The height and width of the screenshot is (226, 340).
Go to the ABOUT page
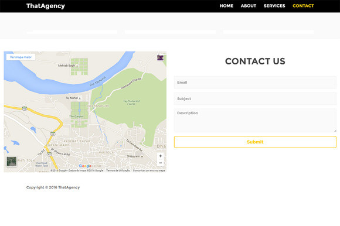click(249, 6)
